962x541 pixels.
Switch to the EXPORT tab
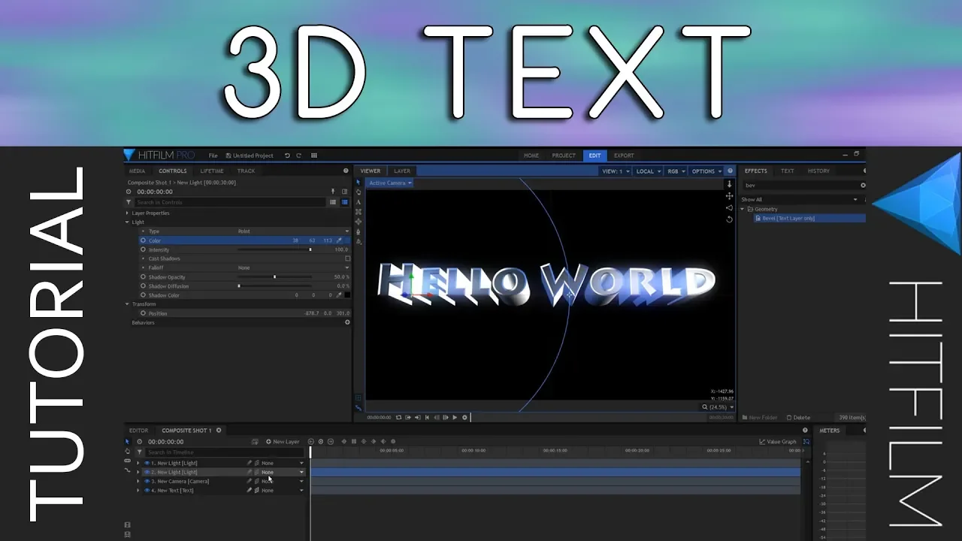(624, 156)
